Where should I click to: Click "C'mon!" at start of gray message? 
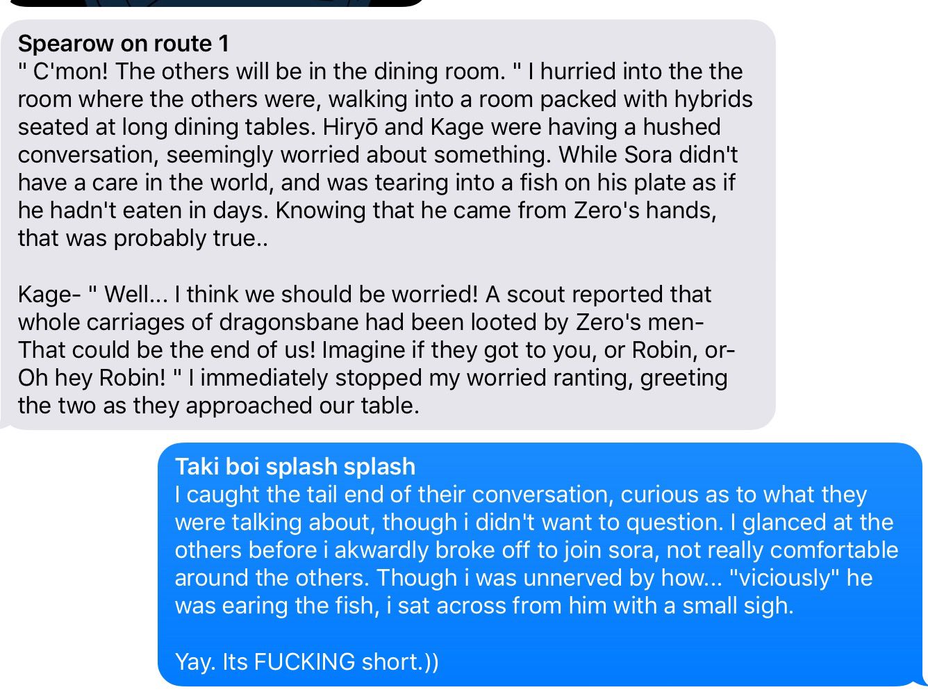(x=72, y=72)
